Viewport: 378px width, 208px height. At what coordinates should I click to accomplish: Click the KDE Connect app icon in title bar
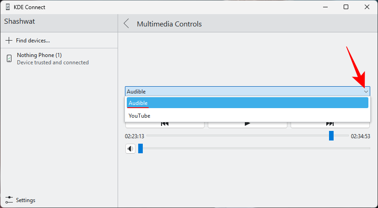[x=7, y=7]
